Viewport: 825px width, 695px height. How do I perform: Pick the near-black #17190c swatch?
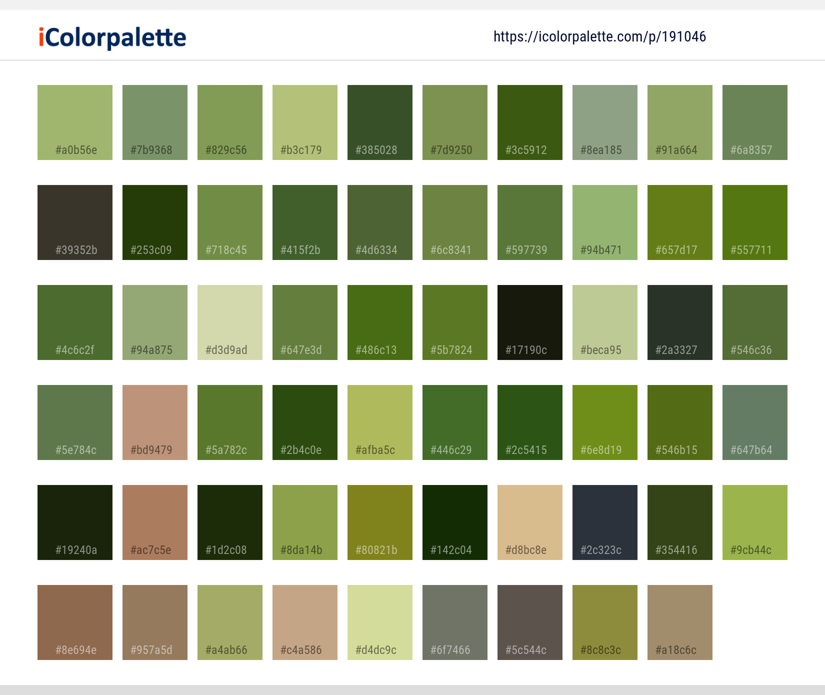pyautogui.click(x=530, y=322)
